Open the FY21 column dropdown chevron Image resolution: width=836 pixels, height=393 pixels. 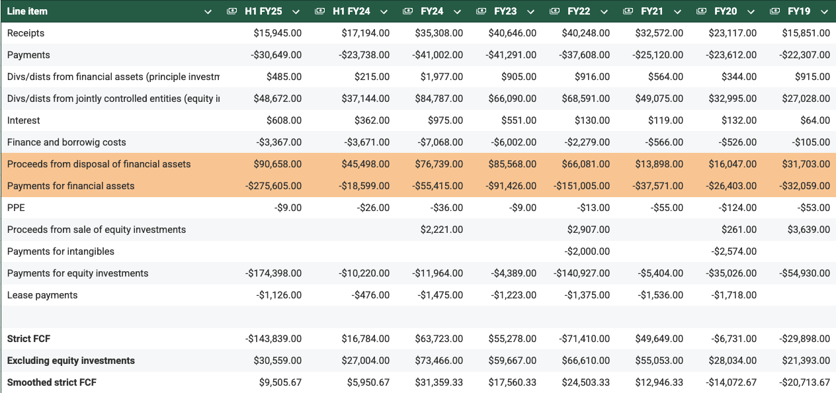[677, 11]
